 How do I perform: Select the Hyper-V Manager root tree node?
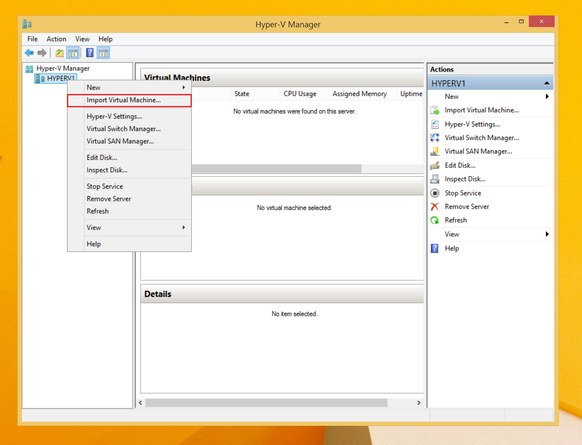pos(63,69)
